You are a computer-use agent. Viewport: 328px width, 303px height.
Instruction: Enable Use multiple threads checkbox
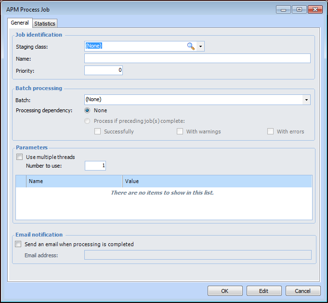19,157
